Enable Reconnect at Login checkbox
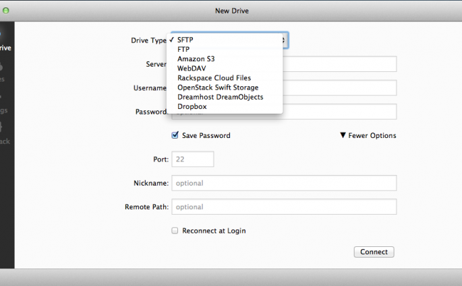This screenshot has height=286, width=462. (175, 231)
